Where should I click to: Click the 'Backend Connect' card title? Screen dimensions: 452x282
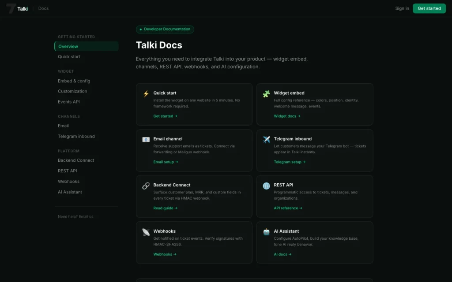coord(172,185)
